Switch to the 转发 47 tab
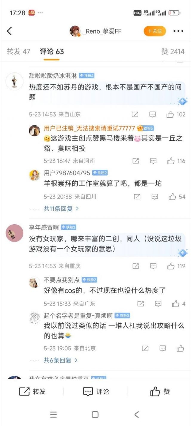191x426 pixels. click(x=19, y=51)
